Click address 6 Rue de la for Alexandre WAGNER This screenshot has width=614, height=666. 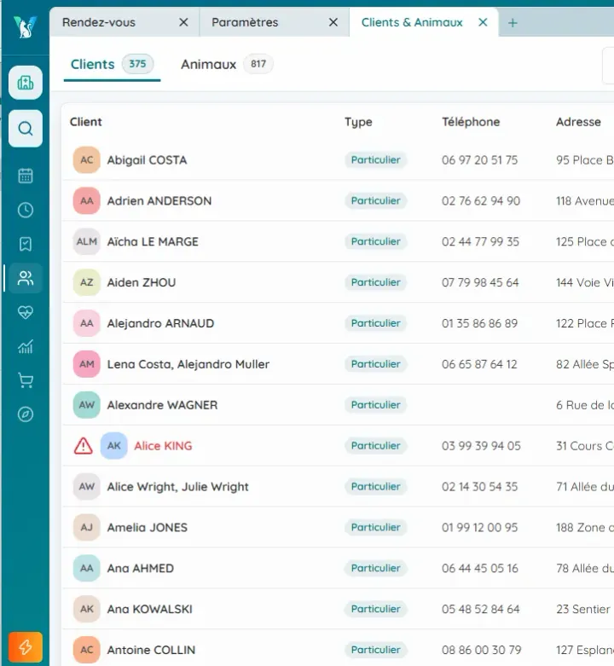(x=585, y=405)
